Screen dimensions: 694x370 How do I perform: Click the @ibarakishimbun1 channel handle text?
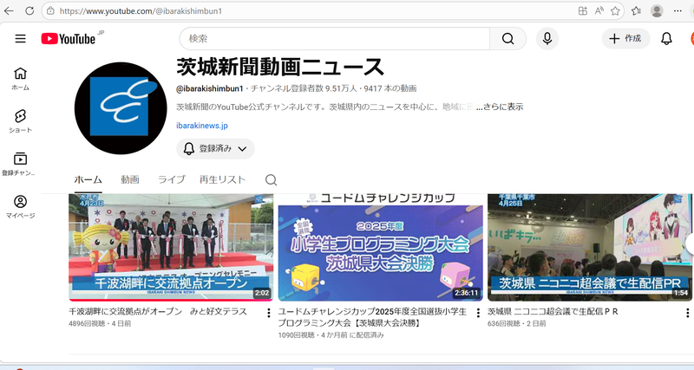(x=210, y=88)
